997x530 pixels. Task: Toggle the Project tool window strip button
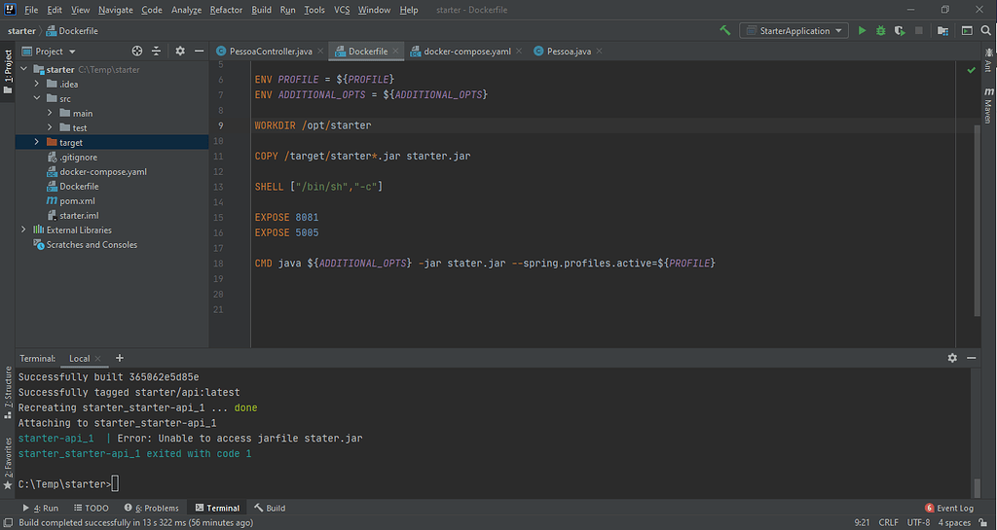[8, 70]
